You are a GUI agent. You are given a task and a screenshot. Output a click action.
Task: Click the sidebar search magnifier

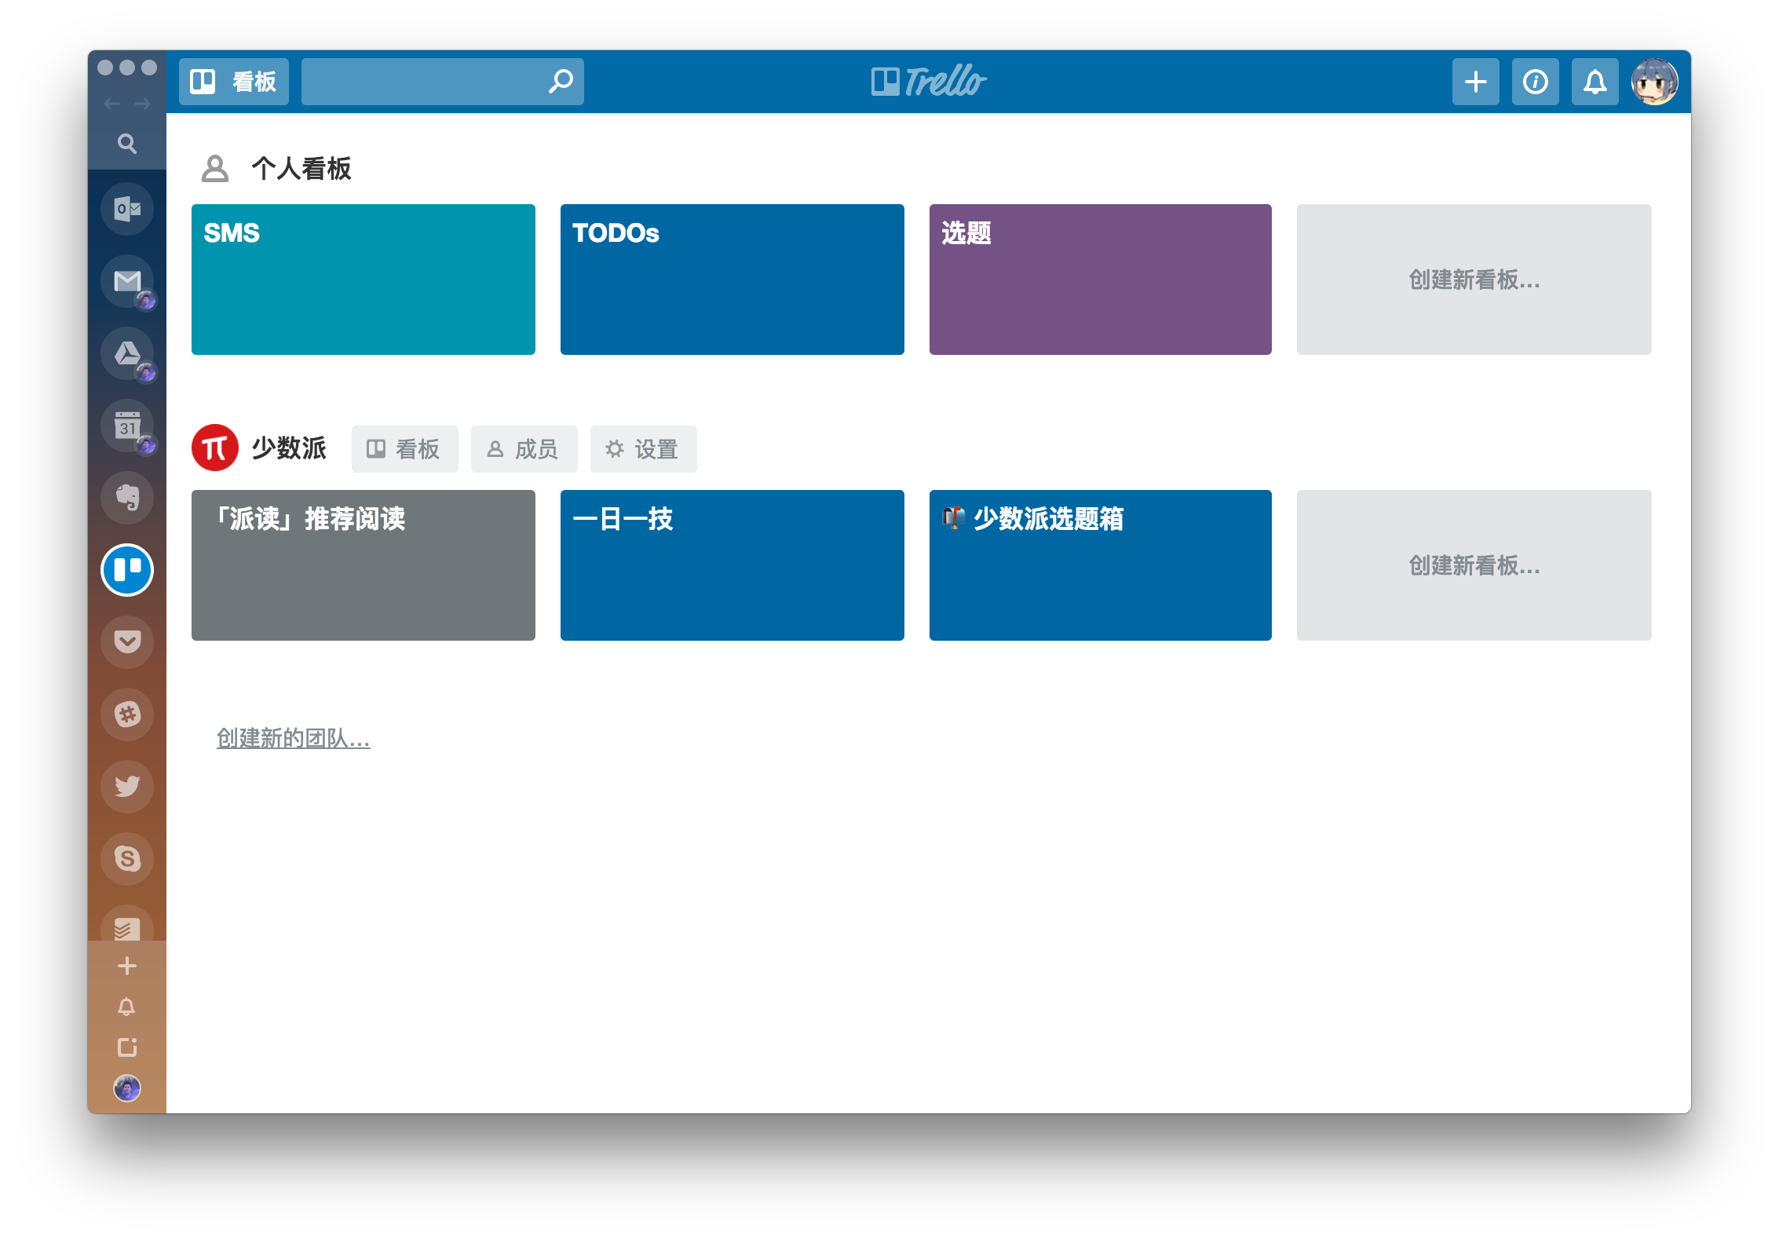click(x=127, y=144)
